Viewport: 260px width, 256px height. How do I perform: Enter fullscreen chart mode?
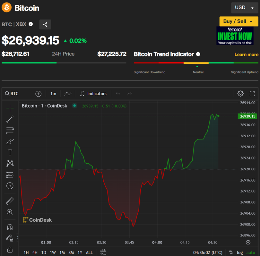point(252,94)
